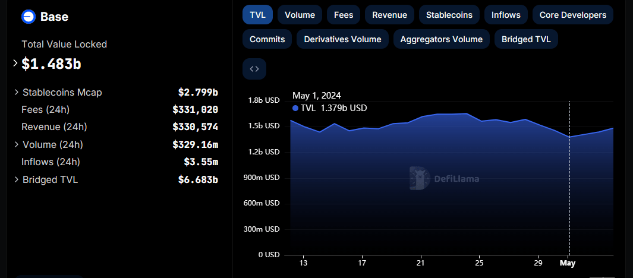Click the blue TVL legend dot
The width and height of the screenshot is (633, 278).
pos(295,108)
